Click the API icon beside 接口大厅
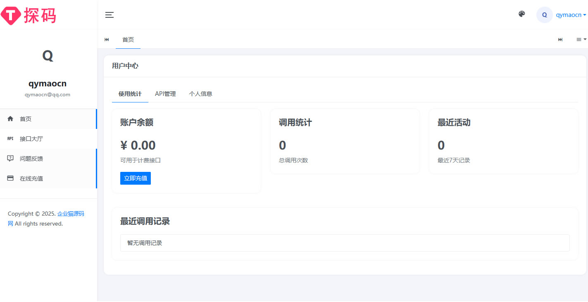The image size is (588, 302). click(x=11, y=139)
